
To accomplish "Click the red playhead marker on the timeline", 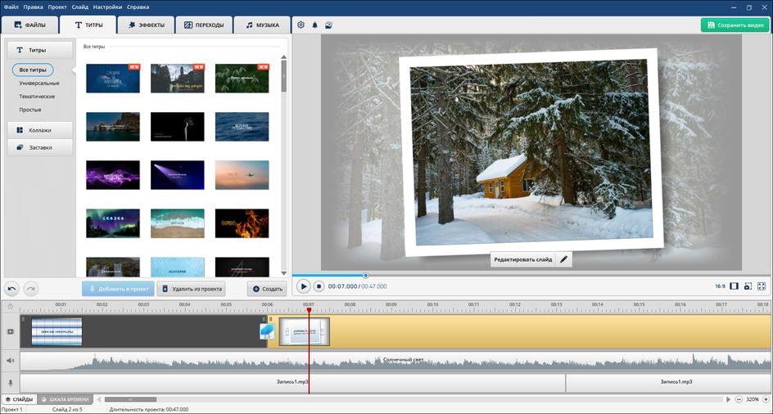I will (309, 309).
